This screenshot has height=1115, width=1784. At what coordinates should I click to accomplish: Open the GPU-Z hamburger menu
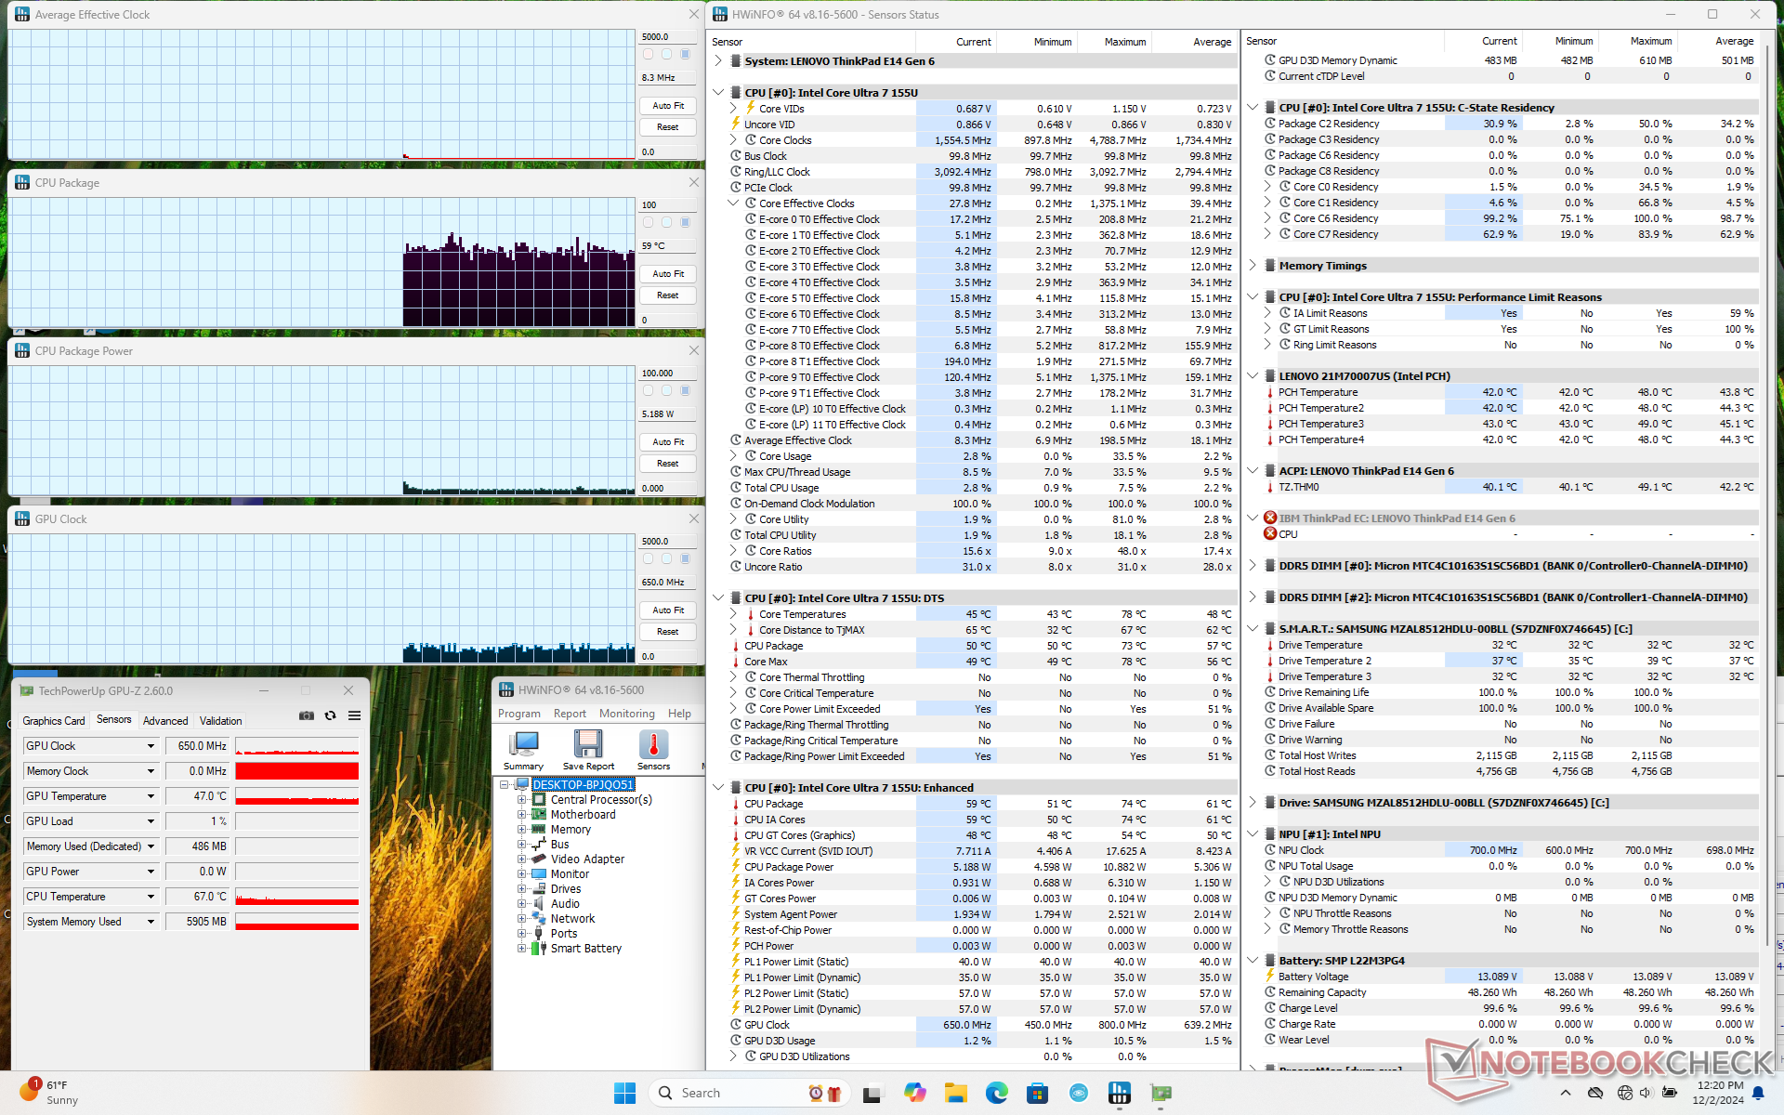pos(354,715)
